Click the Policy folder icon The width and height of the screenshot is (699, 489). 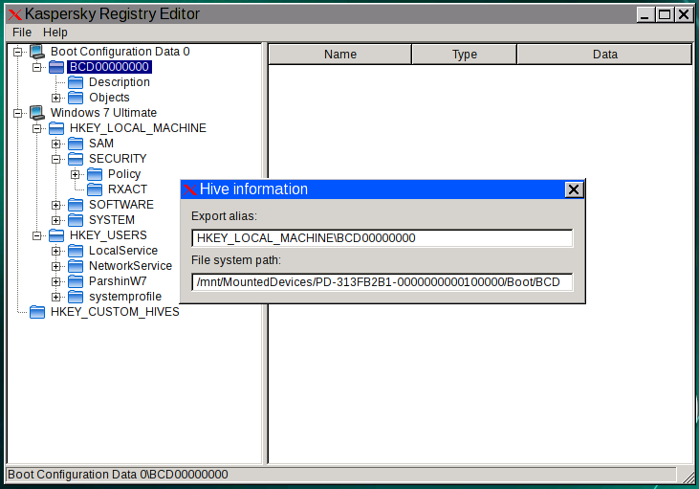coord(95,174)
